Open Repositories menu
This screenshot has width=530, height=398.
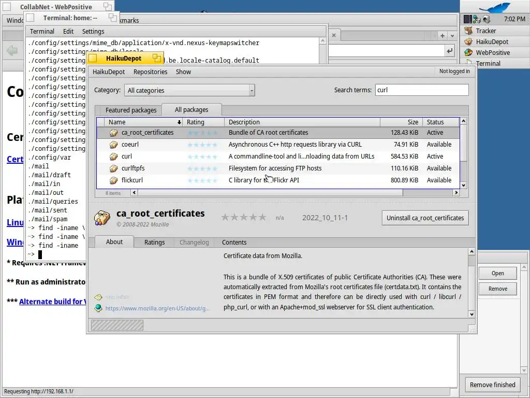click(151, 72)
